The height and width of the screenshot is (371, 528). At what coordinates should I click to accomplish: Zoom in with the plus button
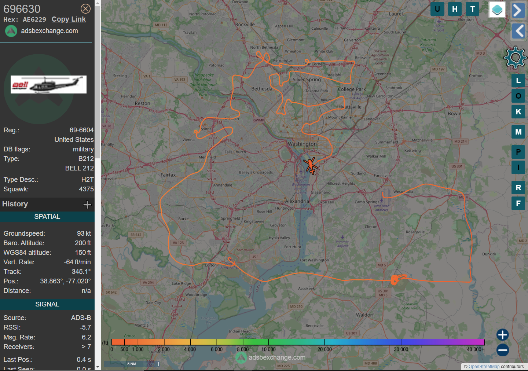pos(503,335)
